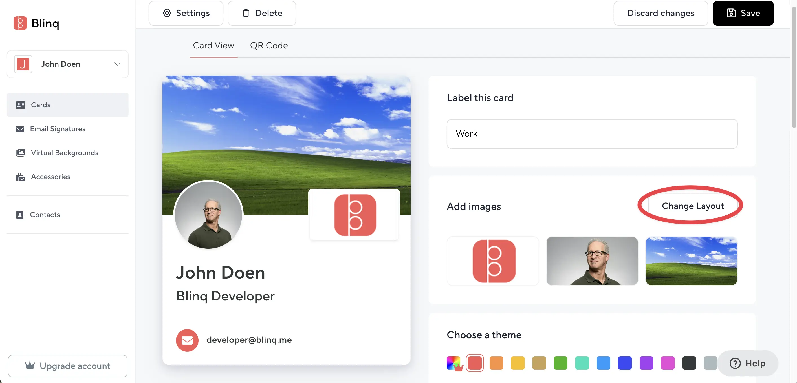Choose the green theme color swatch
The image size is (797, 383).
[x=560, y=363]
